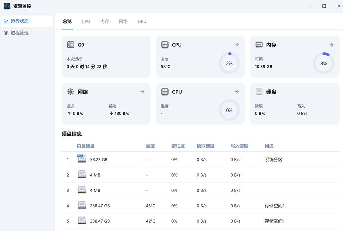343x231 pixels.
Task: Select the 238.47 GB disk row at 43°C
Action: (199, 206)
